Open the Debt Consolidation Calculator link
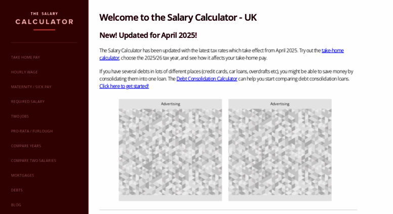Screen dimensions: 393x214 207,79
